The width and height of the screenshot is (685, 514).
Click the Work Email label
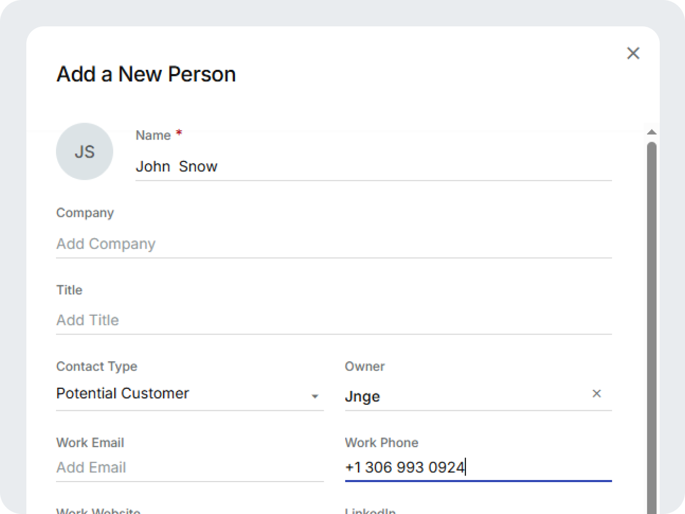(x=90, y=443)
